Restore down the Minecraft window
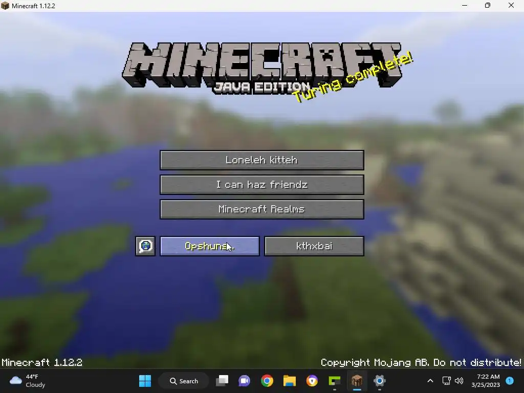The height and width of the screenshot is (393, 524). (x=488, y=6)
